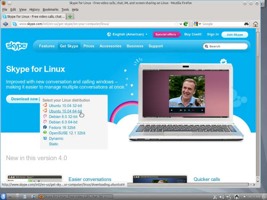Image resolution: width=267 pixels, height=200 pixels.
Task: Open the History menu
Action: pyautogui.click(x=34, y=10)
